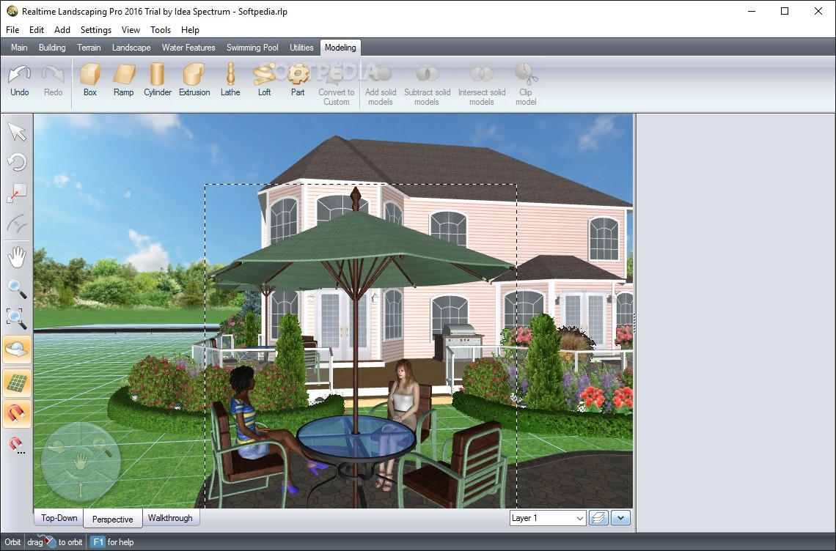The width and height of the screenshot is (836, 551).
Task: Switch to Walkthrough view
Action: (x=170, y=518)
